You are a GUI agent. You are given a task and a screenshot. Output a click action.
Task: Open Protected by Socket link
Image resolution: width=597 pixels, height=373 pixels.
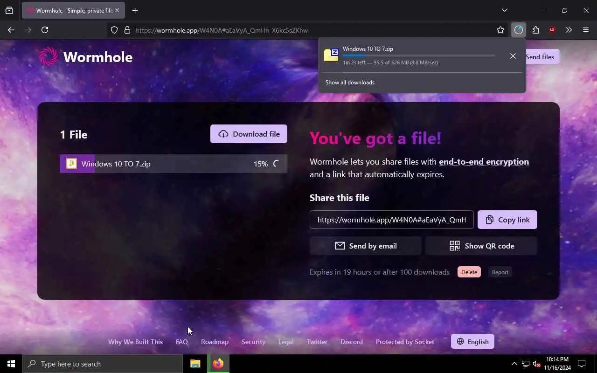(405, 342)
